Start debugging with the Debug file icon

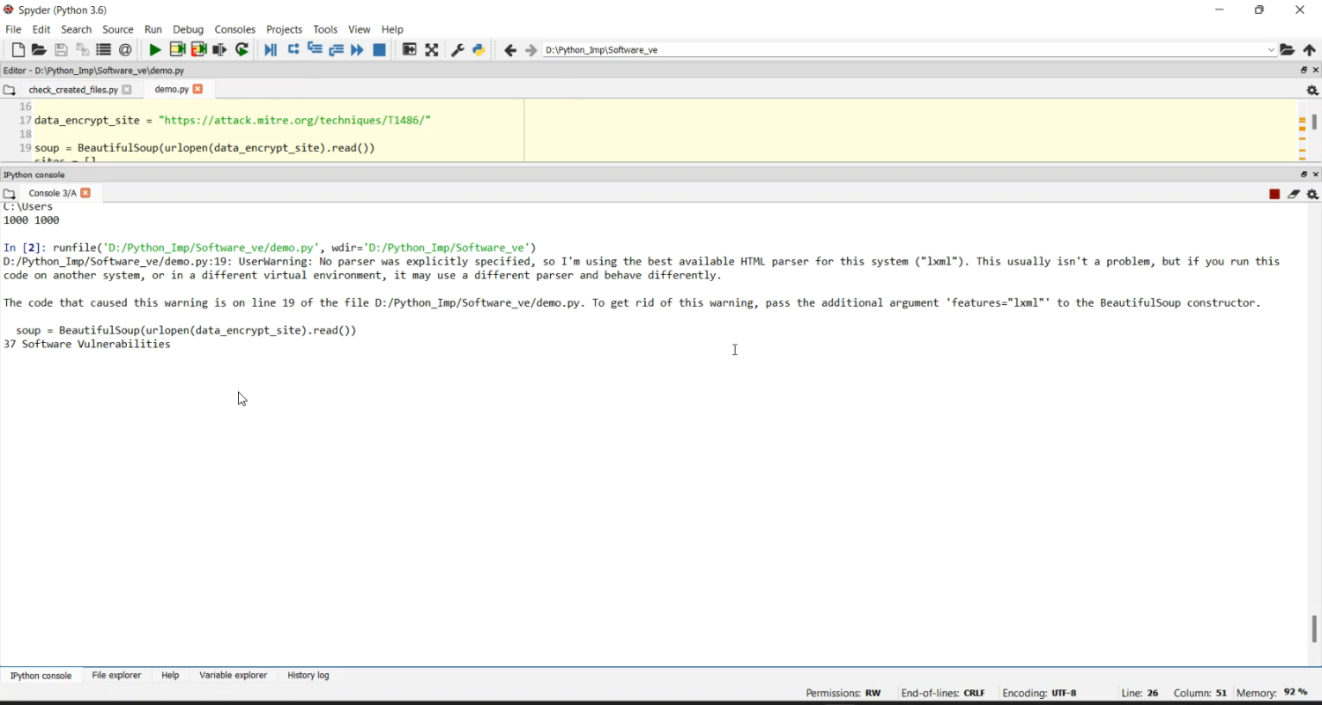(271, 50)
